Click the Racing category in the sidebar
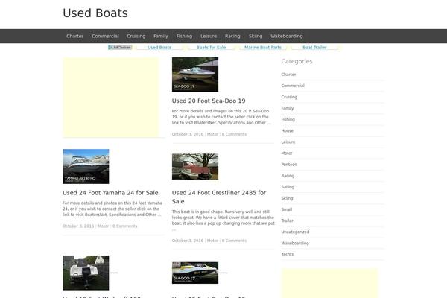This screenshot has width=447, height=298. (x=288, y=176)
